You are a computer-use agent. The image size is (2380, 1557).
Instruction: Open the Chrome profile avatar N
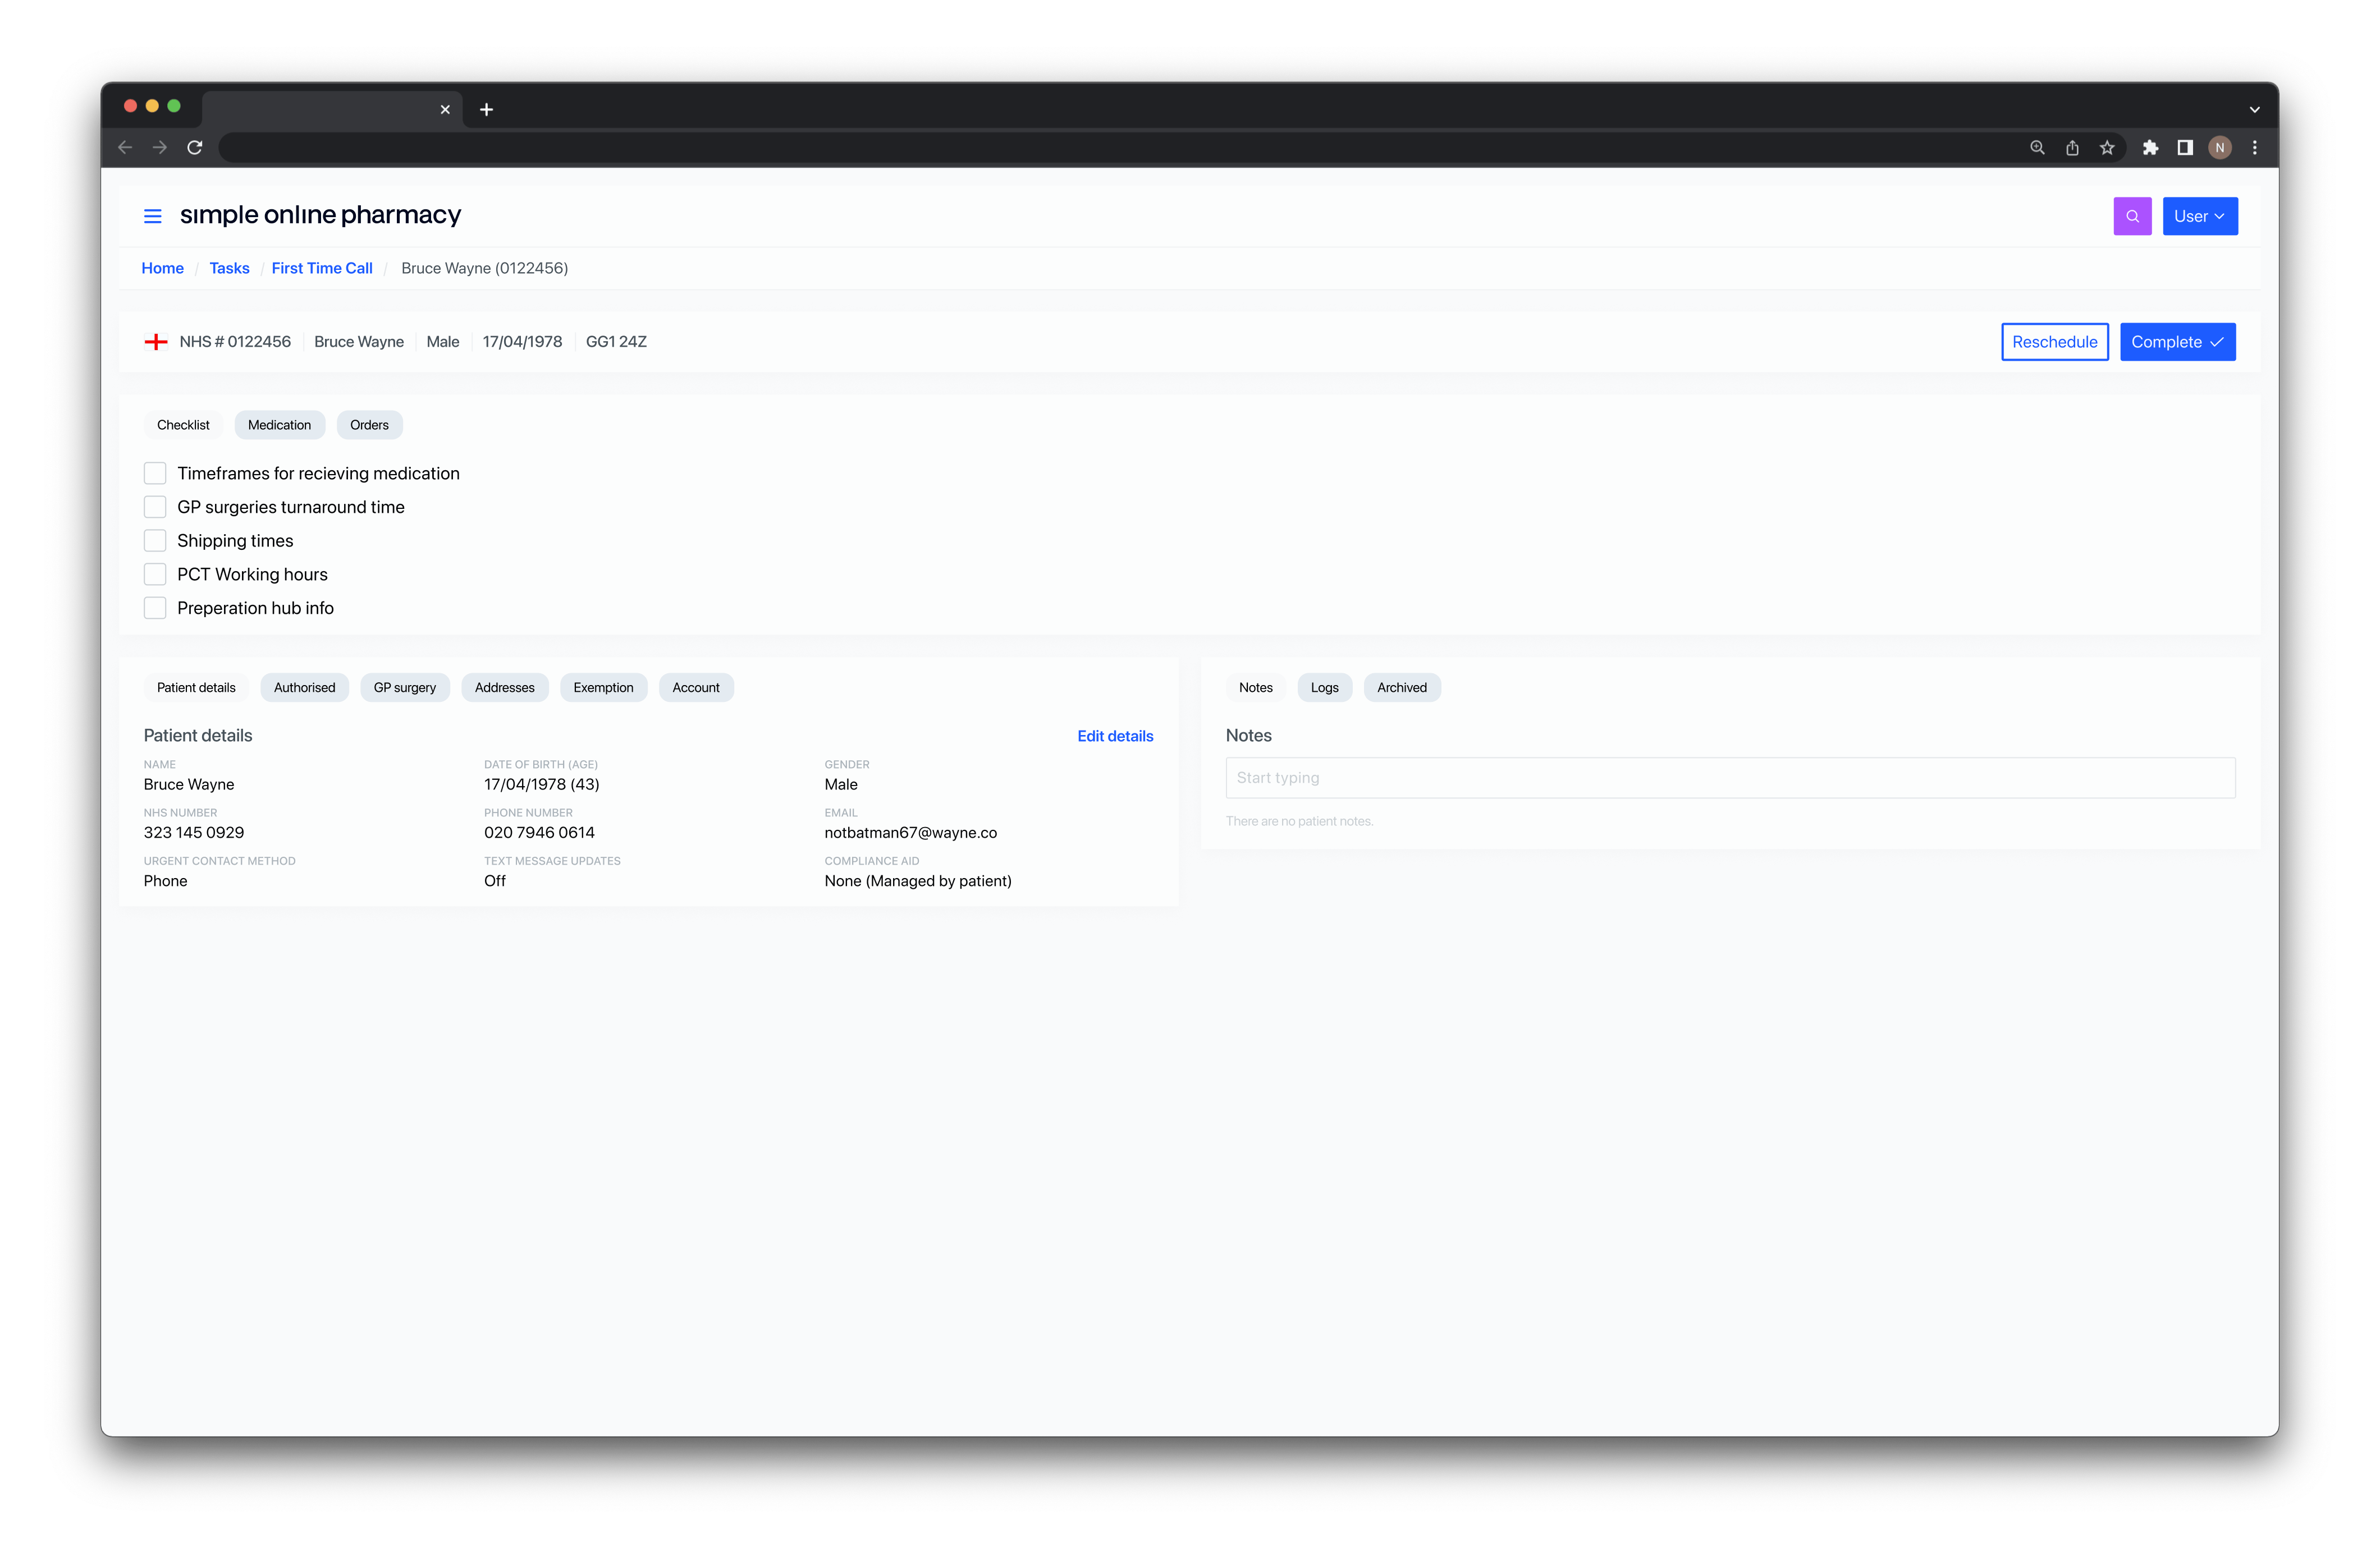coord(2220,147)
